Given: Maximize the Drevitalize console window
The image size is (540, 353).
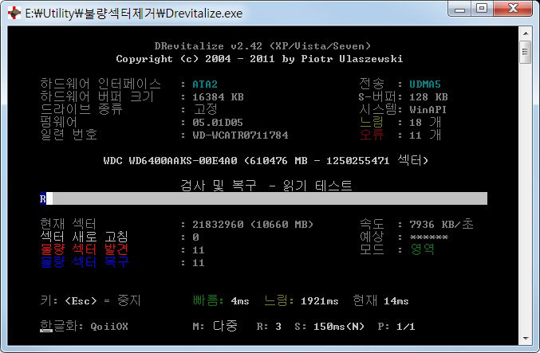Looking at the screenshot, I should tap(482, 8).
